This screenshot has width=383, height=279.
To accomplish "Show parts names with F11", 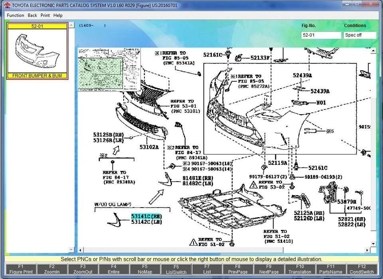I will (x=331, y=269).
